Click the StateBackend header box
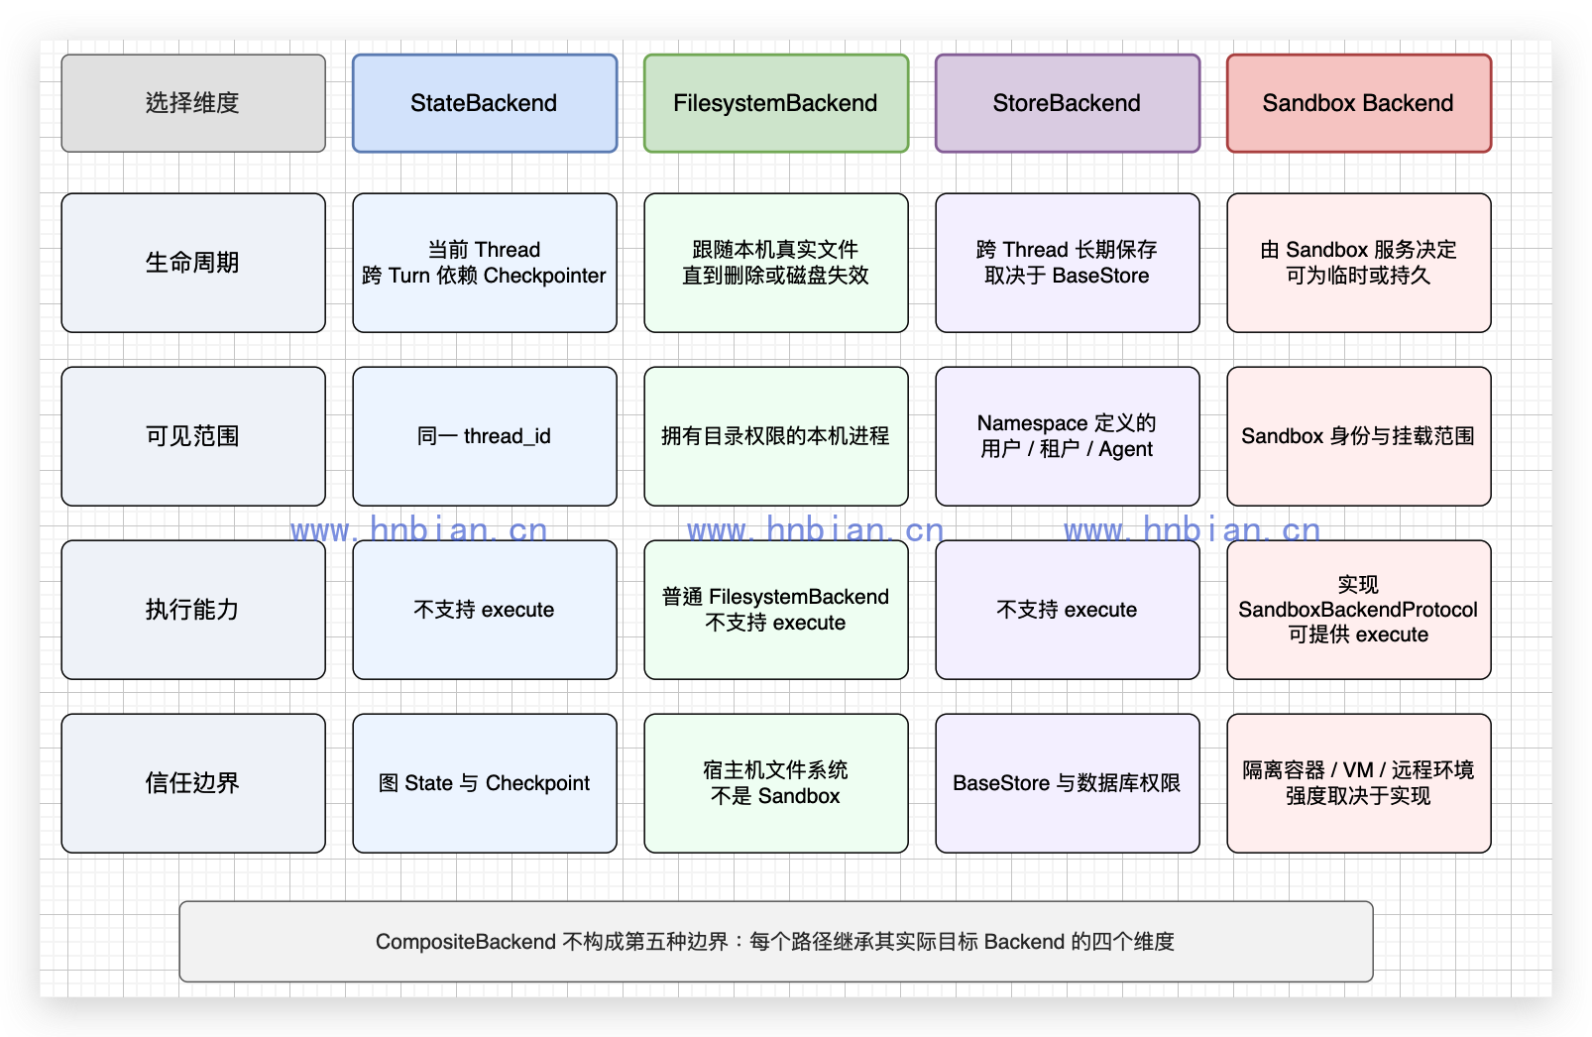The height and width of the screenshot is (1037, 1592). coord(485,103)
